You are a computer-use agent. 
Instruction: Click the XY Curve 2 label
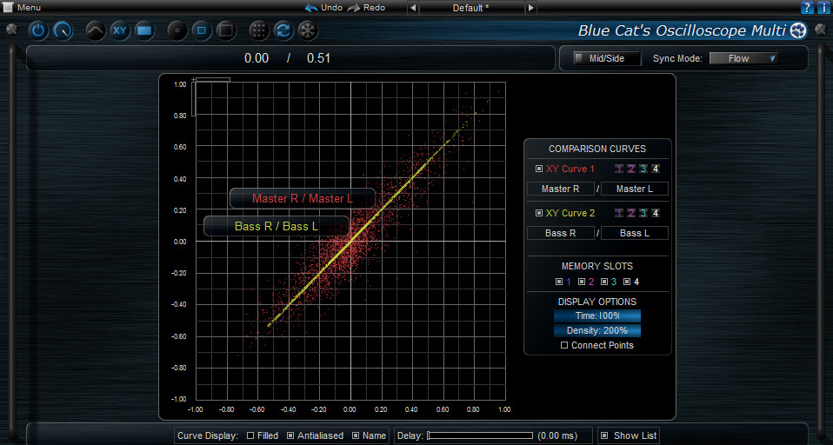tap(570, 213)
